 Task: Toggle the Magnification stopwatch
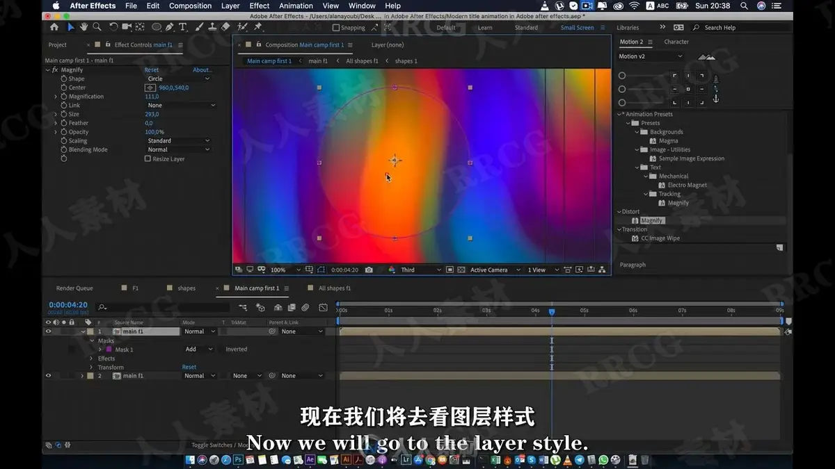tap(64, 97)
